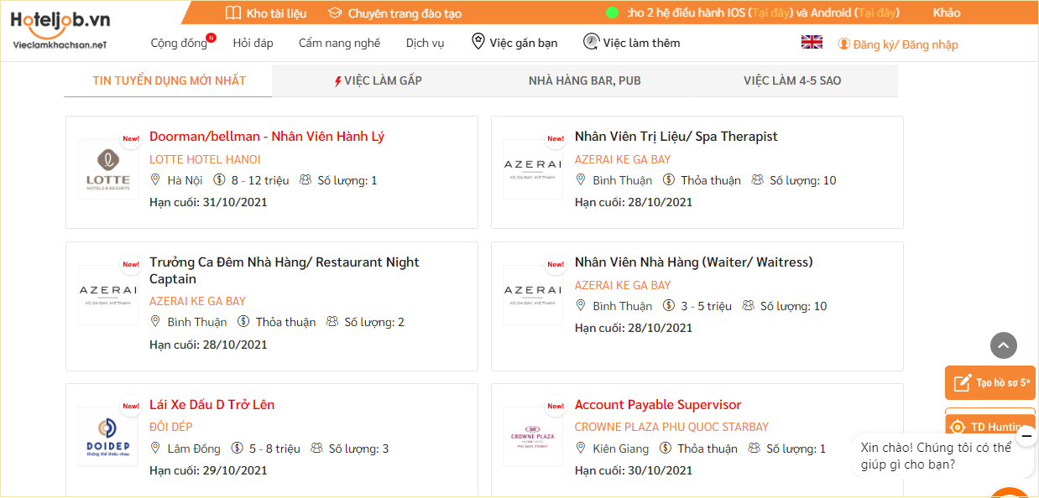
Task: Click the TD Hunting button
Action: (x=990, y=423)
